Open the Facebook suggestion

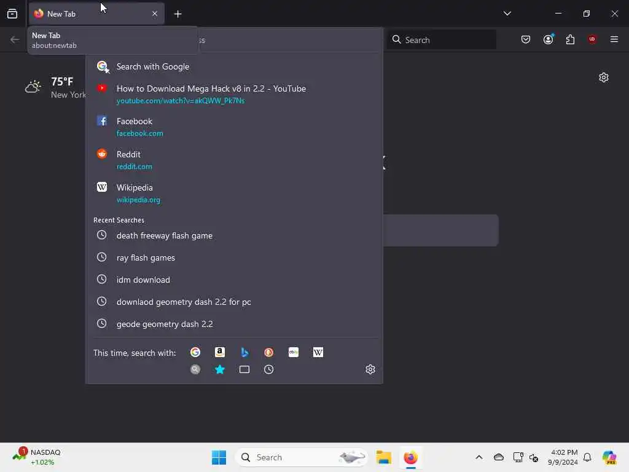tap(234, 127)
